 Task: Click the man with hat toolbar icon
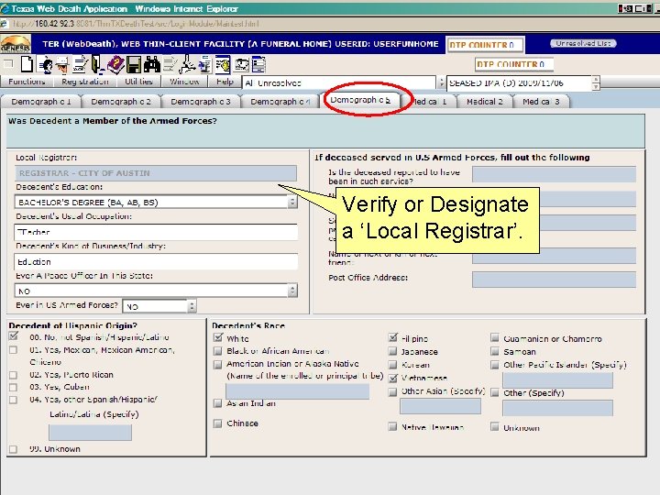coord(62,64)
